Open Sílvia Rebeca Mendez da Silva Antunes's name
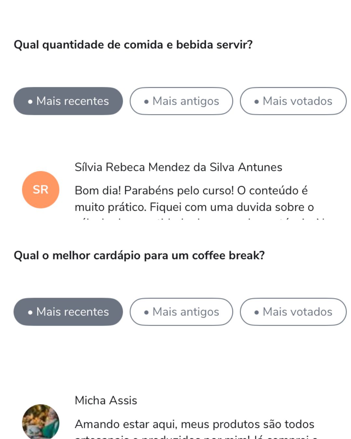Screen dimensions: 351x439 [x=178, y=167]
